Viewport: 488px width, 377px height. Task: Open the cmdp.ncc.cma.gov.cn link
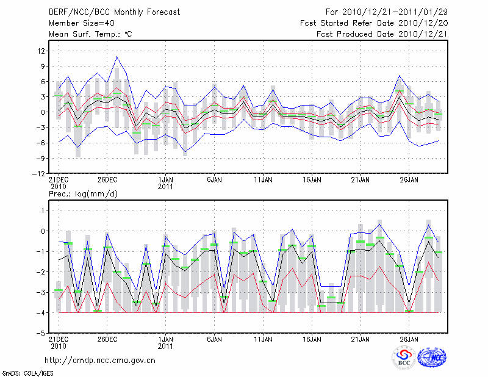(x=100, y=360)
